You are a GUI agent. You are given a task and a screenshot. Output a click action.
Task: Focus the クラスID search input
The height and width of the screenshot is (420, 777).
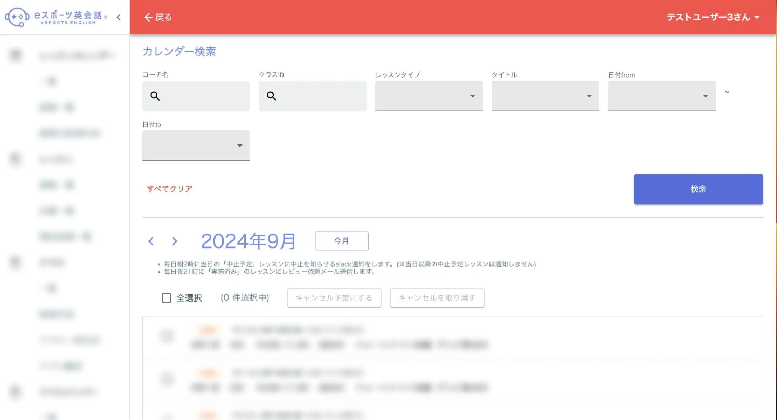pyautogui.click(x=313, y=96)
